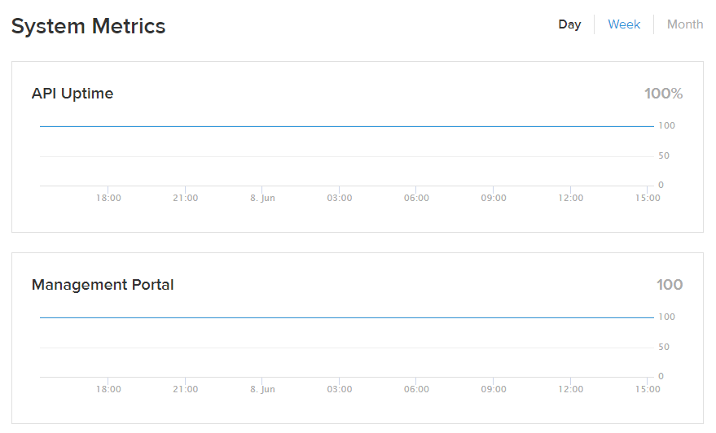716x433 pixels.
Task: Click the 50 y-axis label on API Uptime
Action: (x=664, y=155)
